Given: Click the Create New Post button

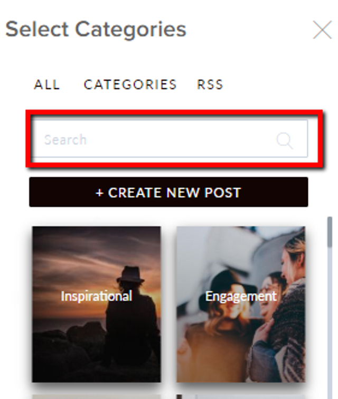Looking at the screenshot, I should pos(168,192).
